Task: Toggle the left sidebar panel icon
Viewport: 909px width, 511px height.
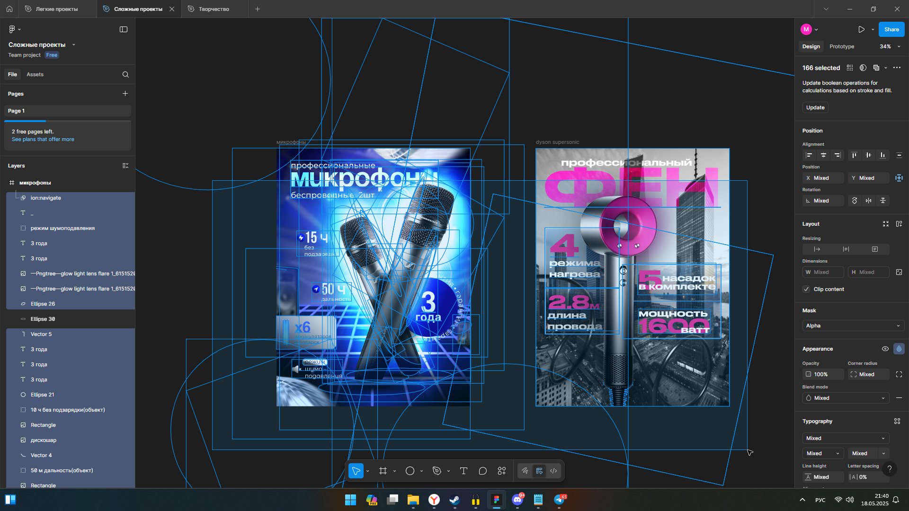Action: (x=124, y=29)
